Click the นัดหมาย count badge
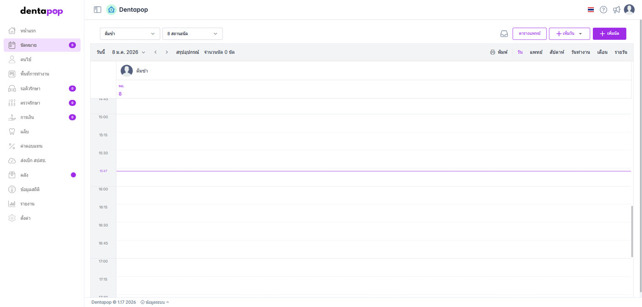The height and width of the screenshot is (307, 642). [x=72, y=45]
